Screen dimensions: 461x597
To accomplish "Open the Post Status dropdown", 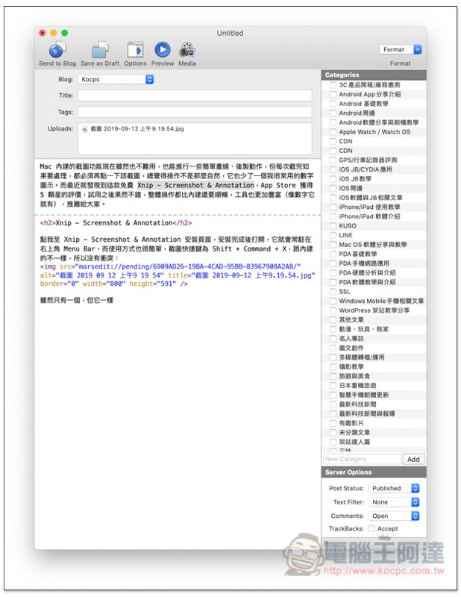I will [x=394, y=488].
